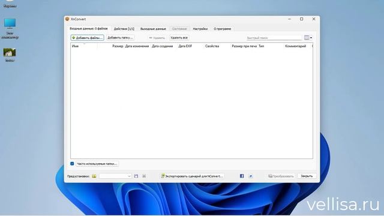This screenshot has width=384, height=216.
Task: Toggle the checkbox beside Часто используемые папки
Action: tap(72, 164)
